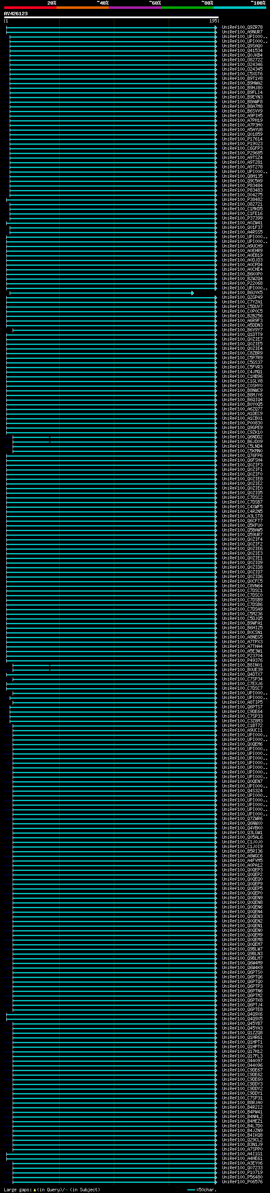Click label UniRef100_P83484
The height and width of the screenshot is (1193, 270).
pos(242,186)
